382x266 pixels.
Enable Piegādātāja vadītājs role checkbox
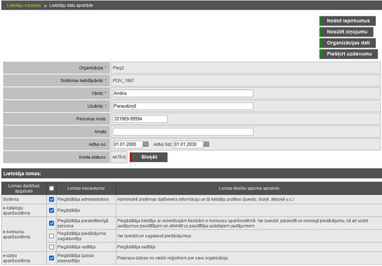point(51,246)
